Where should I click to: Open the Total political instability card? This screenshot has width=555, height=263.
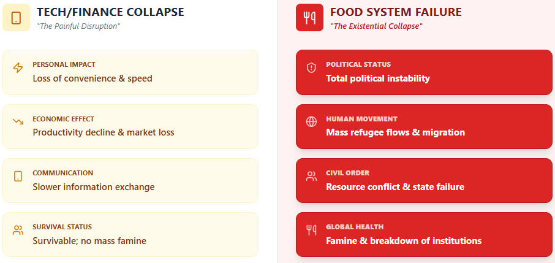424,72
